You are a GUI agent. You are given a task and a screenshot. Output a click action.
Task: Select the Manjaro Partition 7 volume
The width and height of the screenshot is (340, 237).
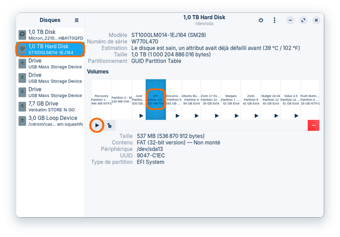tap(231, 99)
